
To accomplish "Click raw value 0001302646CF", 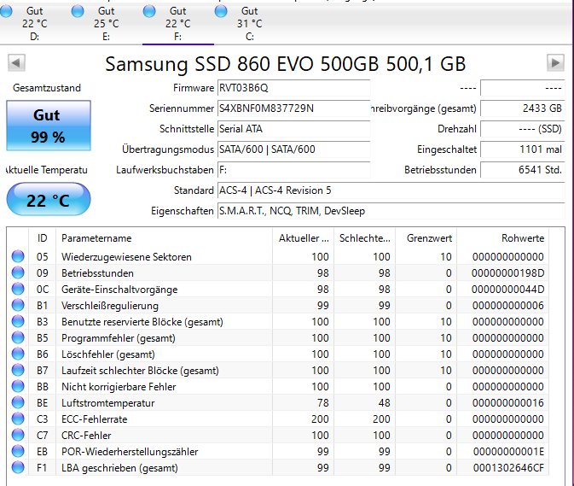I will [508, 468].
